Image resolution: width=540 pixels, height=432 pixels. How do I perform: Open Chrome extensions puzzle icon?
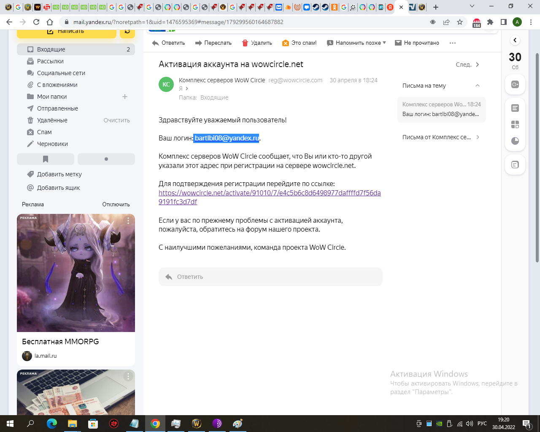490,22
